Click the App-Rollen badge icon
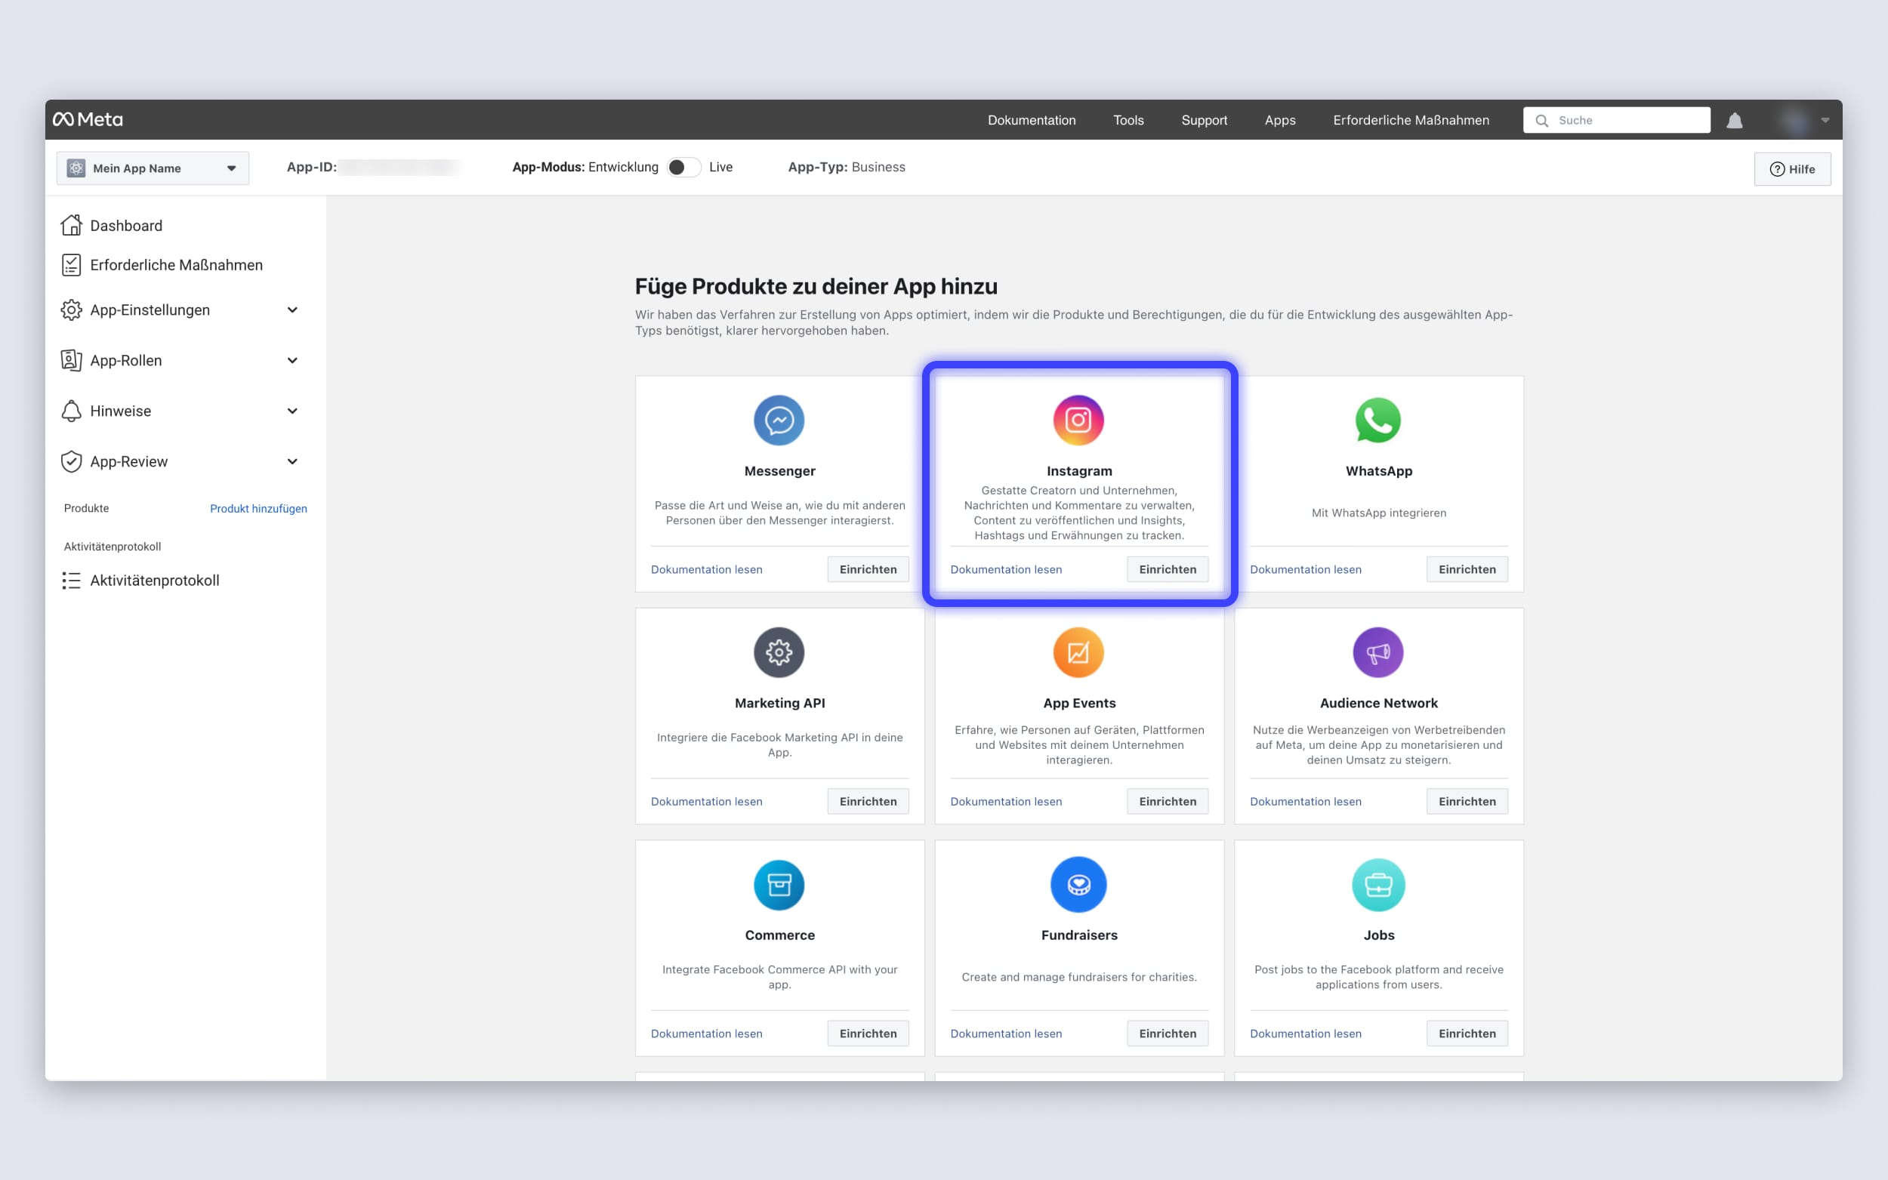 point(71,360)
